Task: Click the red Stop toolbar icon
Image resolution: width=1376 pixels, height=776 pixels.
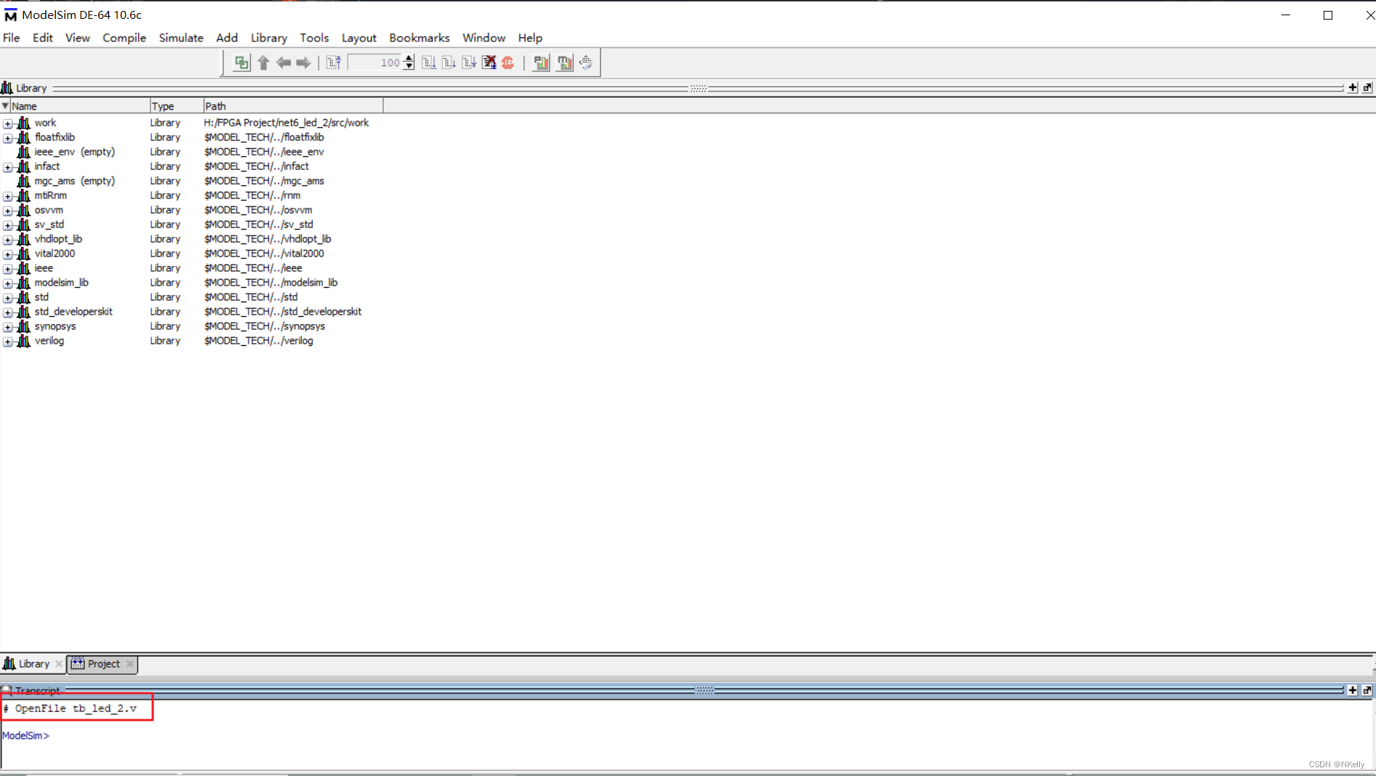Action: coord(508,63)
